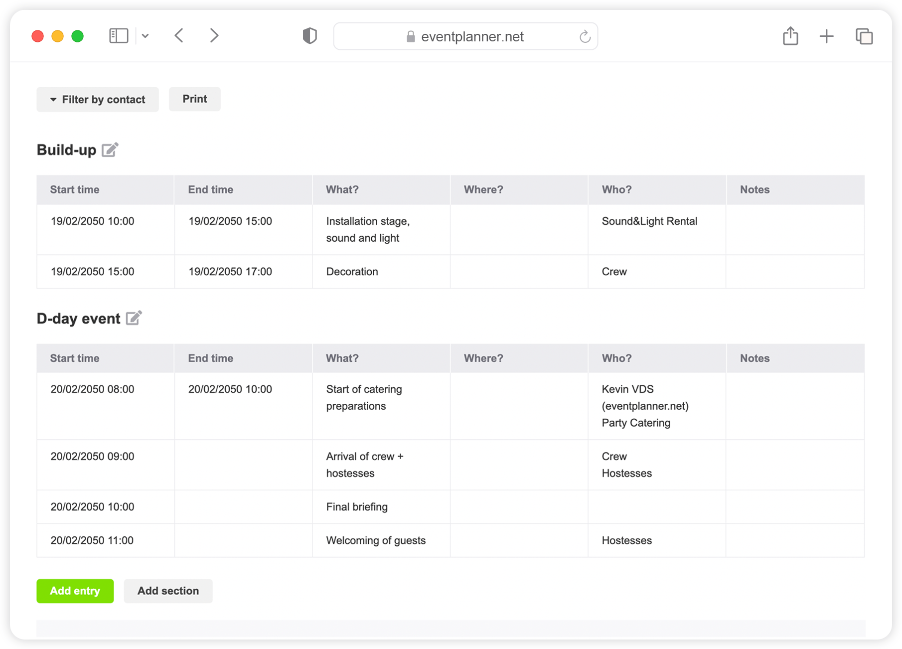Click the disclosure arrow on Filter by contact
902x649 pixels.
point(53,99)
